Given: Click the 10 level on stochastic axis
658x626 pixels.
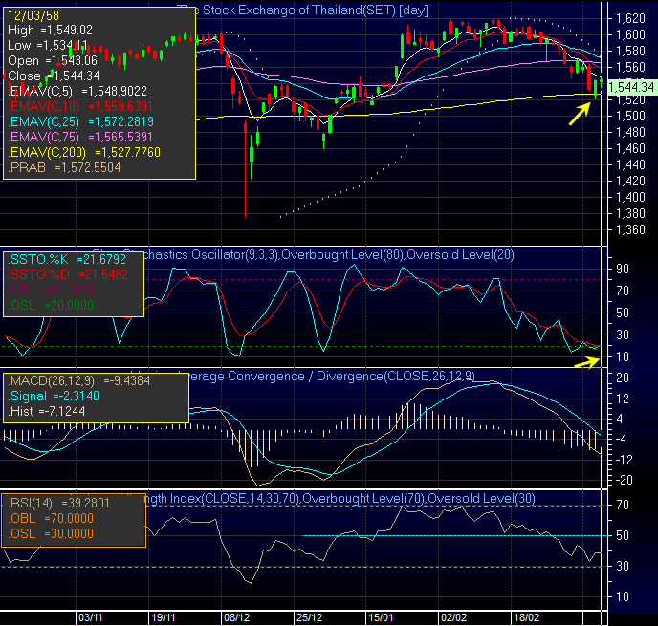Looking at the screenshot, I should 623,357.
